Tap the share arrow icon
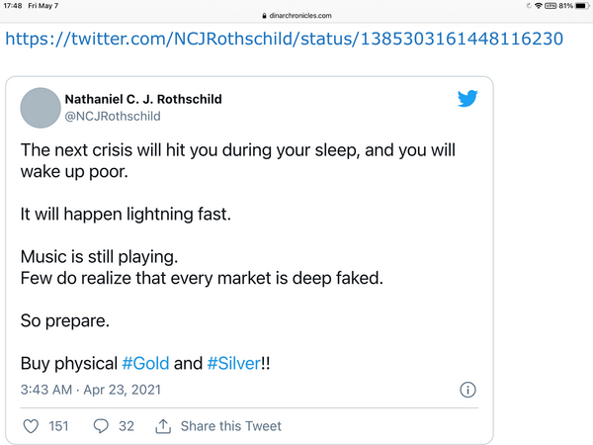 tap(164, 426)
